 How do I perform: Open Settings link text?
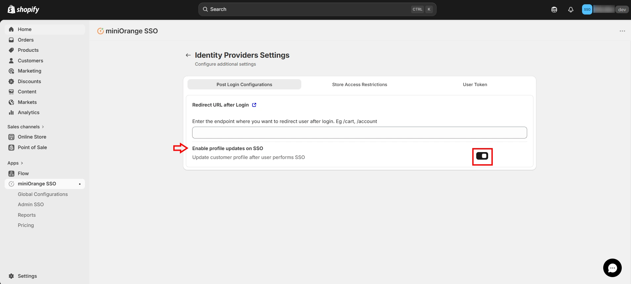point(27,276)
